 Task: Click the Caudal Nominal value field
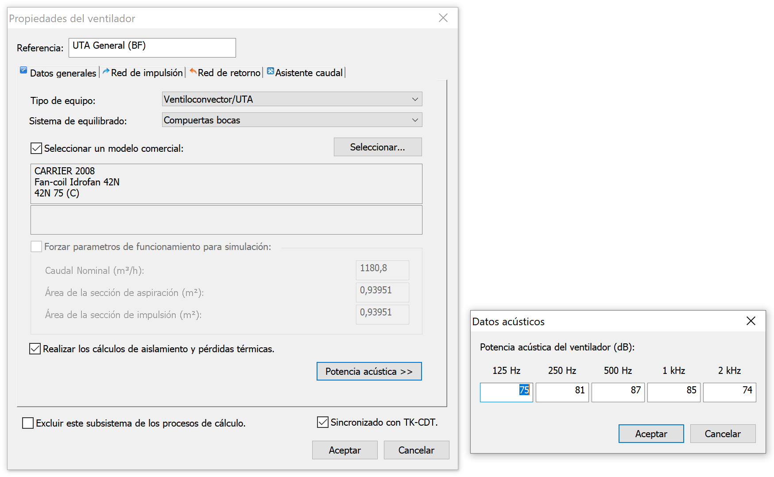point(383,270)
